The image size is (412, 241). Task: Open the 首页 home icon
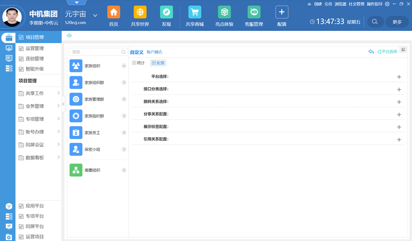coord(113,12)
